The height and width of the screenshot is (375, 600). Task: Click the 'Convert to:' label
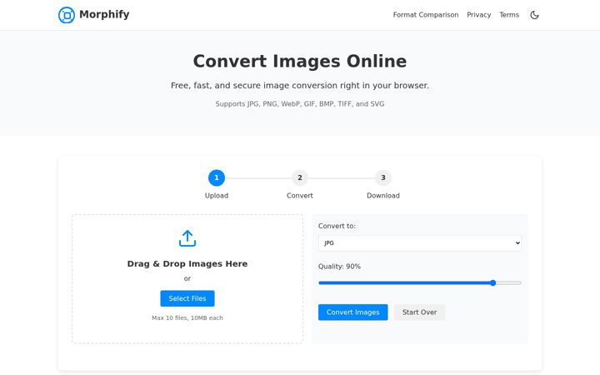pyautogui.click(x=337, y=226)
